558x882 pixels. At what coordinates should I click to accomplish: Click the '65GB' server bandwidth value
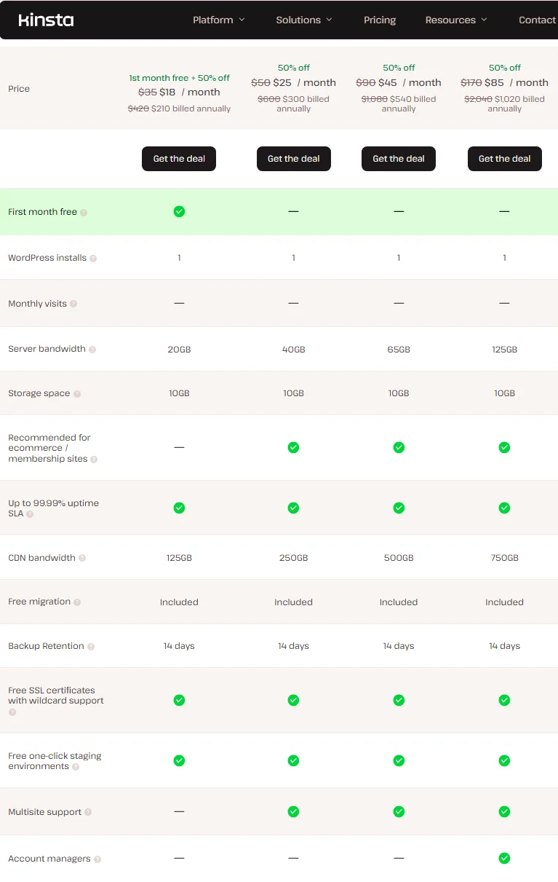399,350
